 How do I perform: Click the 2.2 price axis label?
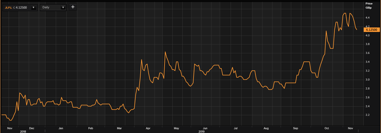pyautogui.click(x=367, y=115)
